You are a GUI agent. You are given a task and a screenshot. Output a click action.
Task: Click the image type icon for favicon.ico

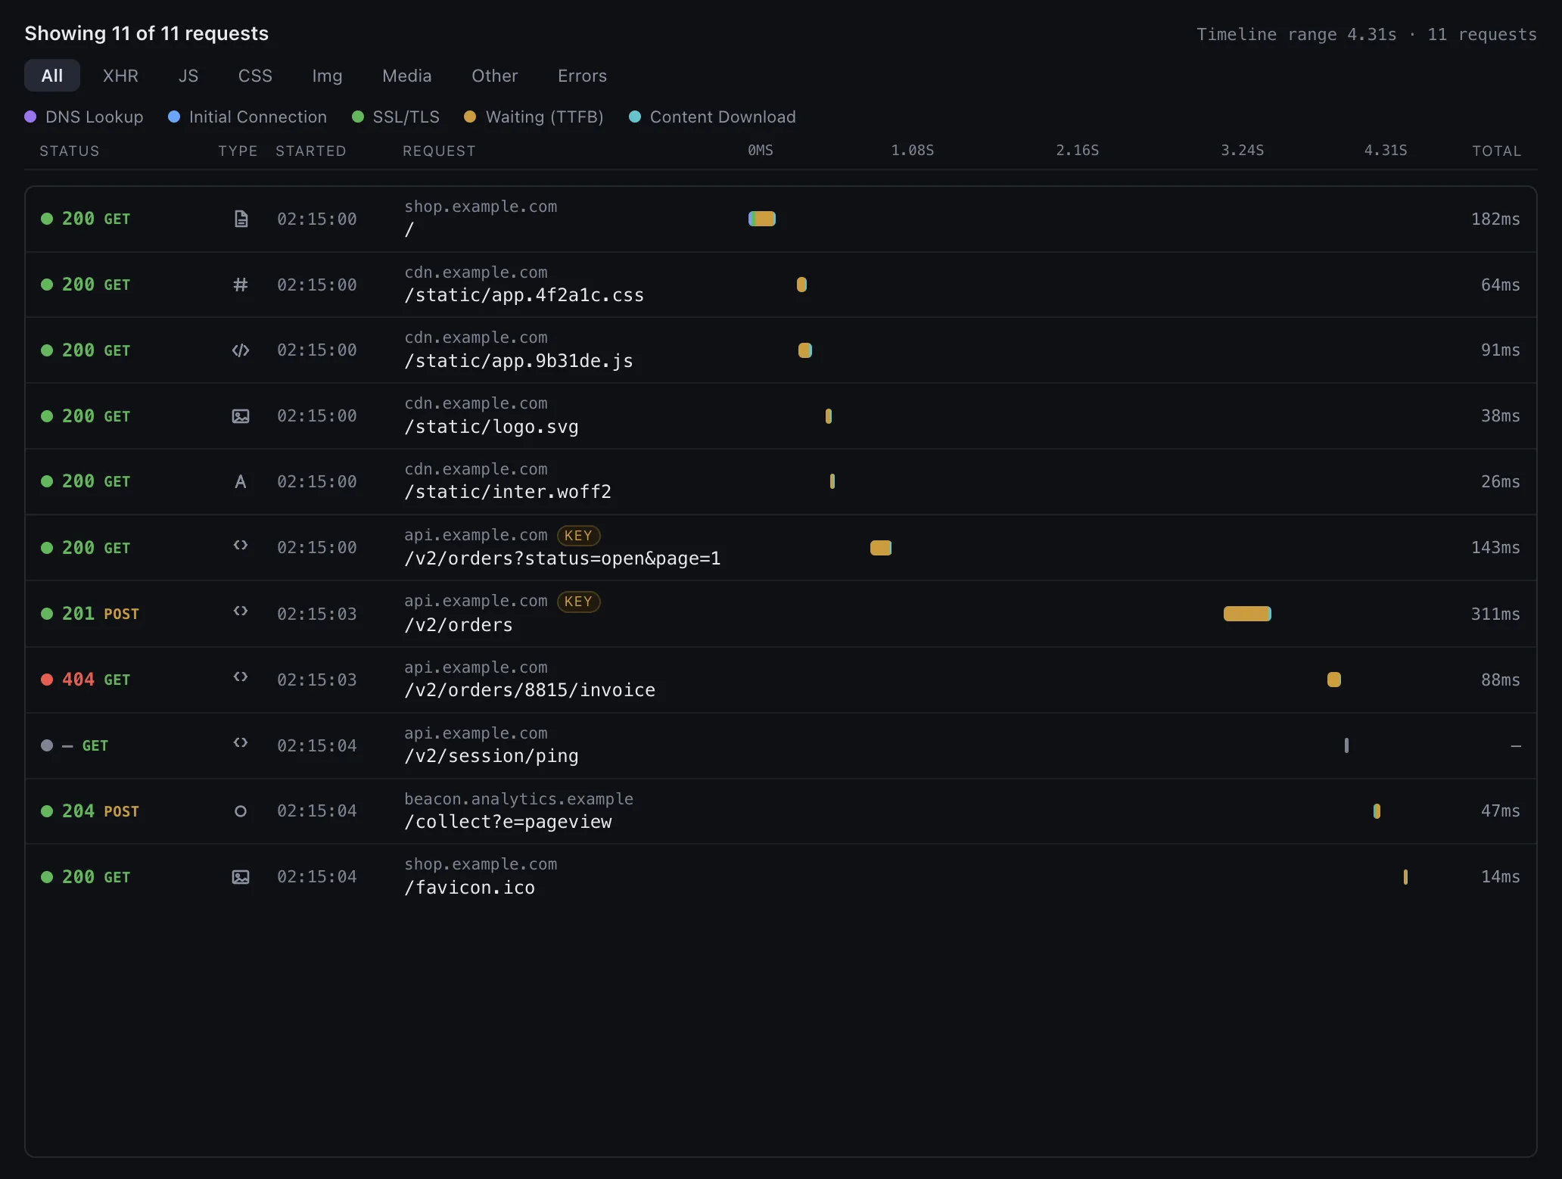[241, 877]
